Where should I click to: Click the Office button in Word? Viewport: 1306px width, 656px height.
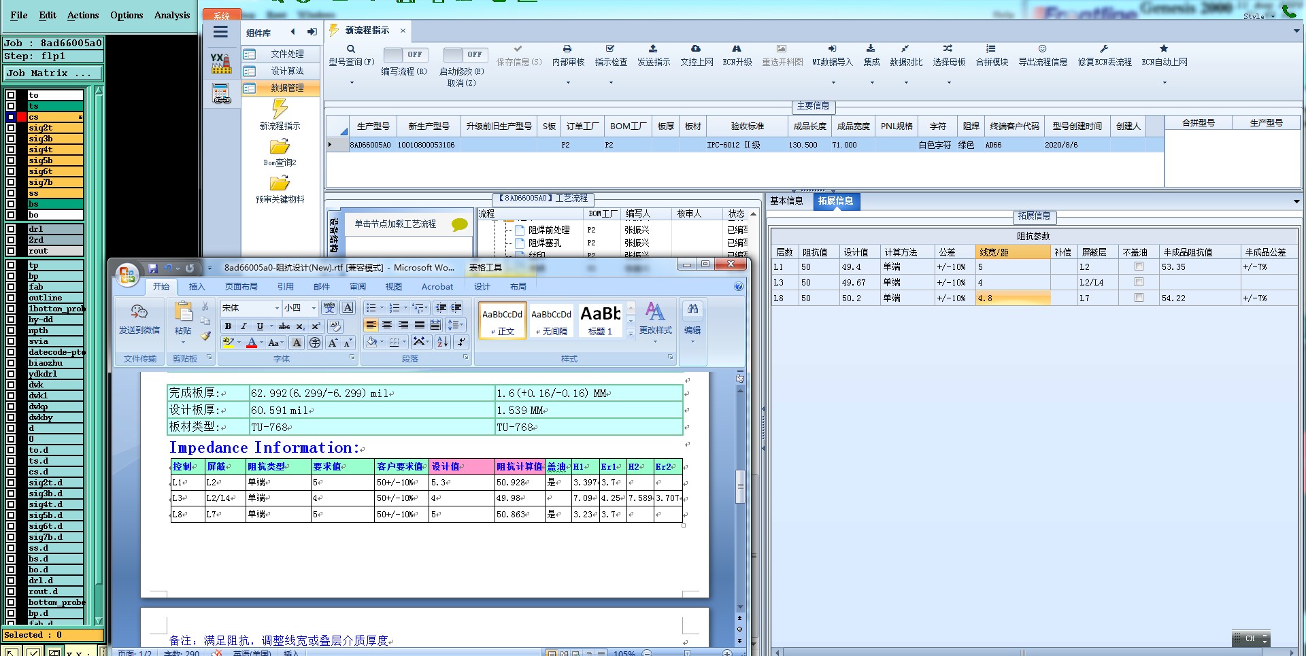click(127, 275)
